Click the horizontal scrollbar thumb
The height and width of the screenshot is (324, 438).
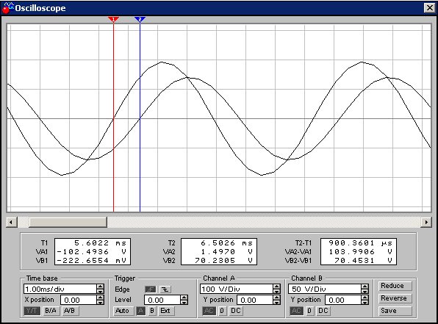tap(68, 223)
